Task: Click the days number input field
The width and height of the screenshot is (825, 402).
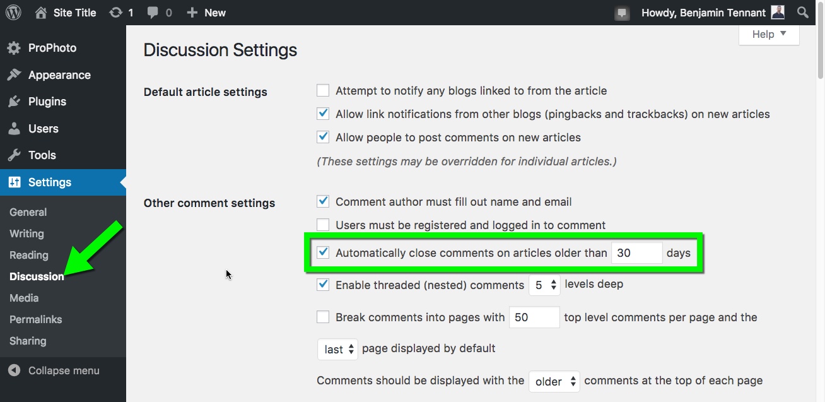Action: point(636,253)
